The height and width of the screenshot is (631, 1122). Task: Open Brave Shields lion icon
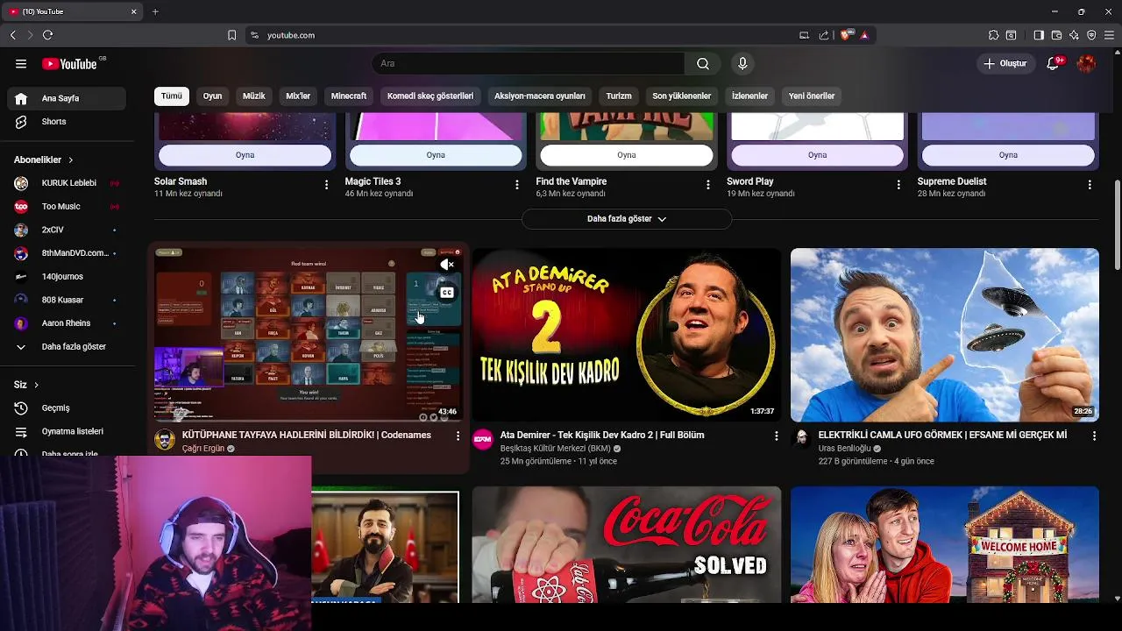(845, 35)
